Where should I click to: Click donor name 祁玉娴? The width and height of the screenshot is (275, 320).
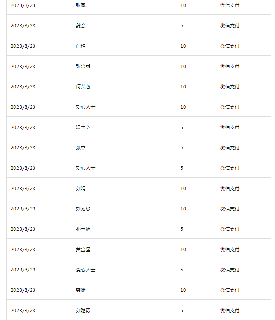coord(83,229)
